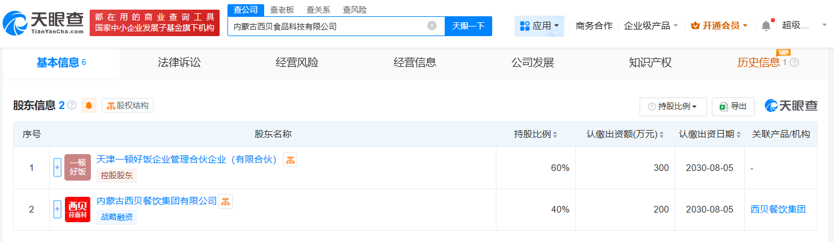The height and width of the screenshot is (242, 834).
Task: Click the company name search input field
Action: [328, 26]
